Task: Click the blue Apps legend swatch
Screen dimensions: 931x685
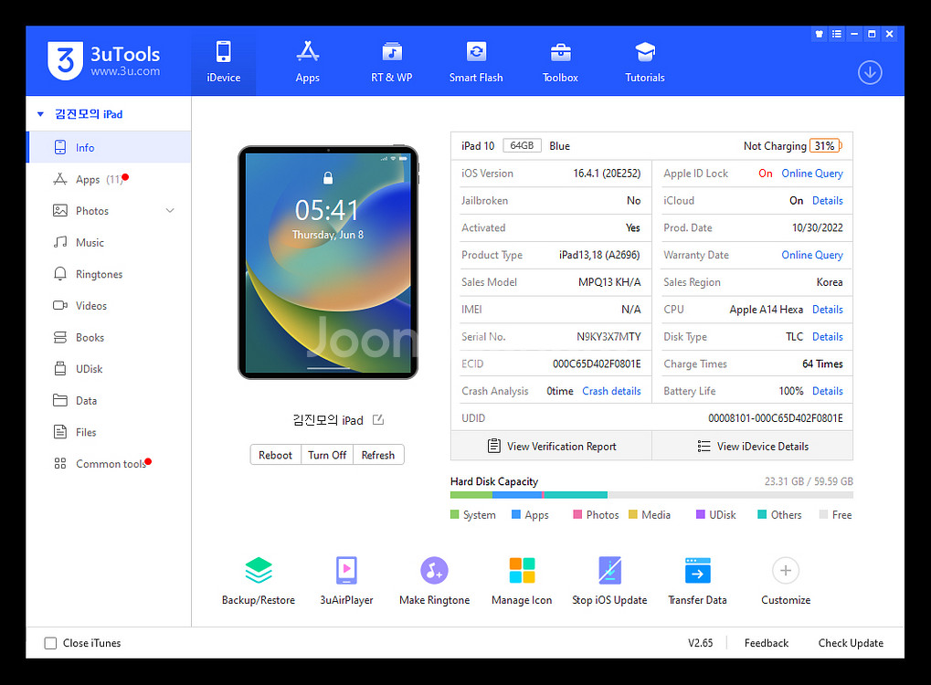Action: (516, 514)
